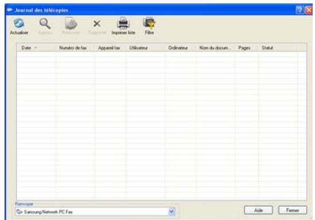This screenshot has height=220, width=315.
Task: Click the Imprimer liste printer icon
Action: [x=123, y=23]
